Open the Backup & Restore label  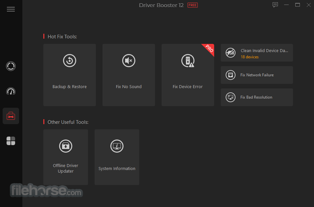[x=70, y=87]
